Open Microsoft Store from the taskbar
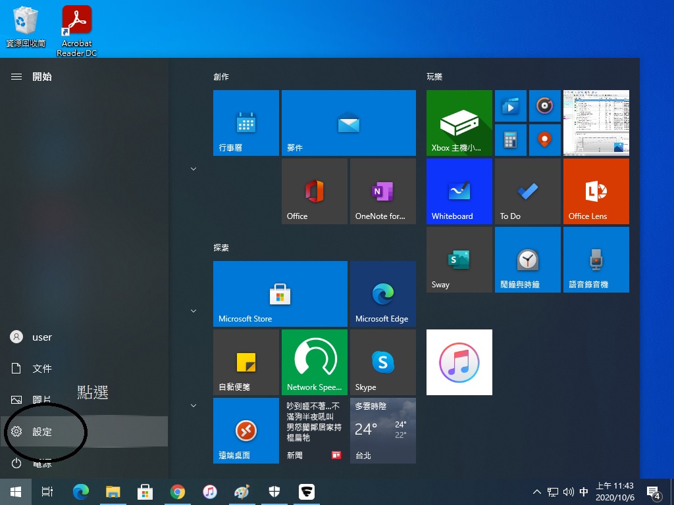Screen dimensions: 674x505 145,492
